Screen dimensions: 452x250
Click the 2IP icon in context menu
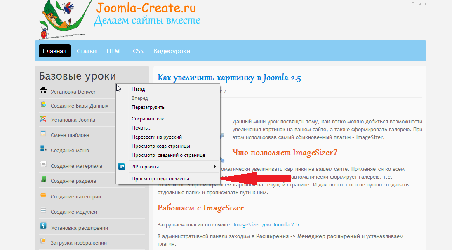pyautogui.click(x=122, y=167)
